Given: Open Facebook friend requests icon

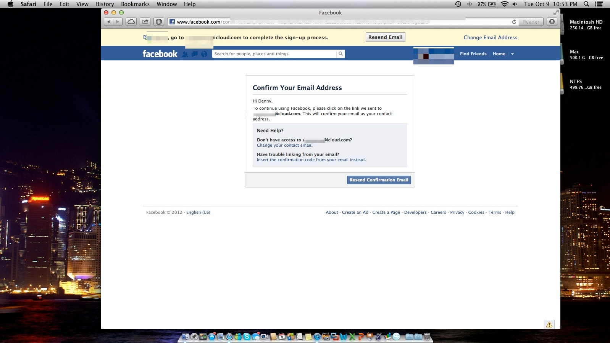Looking at the screenshot, I should tap(185, 54).
